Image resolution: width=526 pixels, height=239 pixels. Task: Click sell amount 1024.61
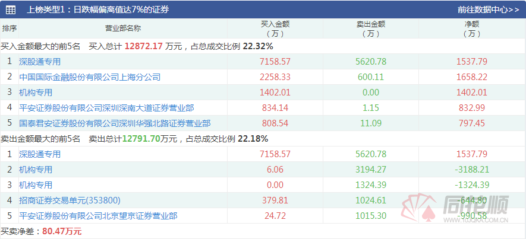click(x=371, y=200)
